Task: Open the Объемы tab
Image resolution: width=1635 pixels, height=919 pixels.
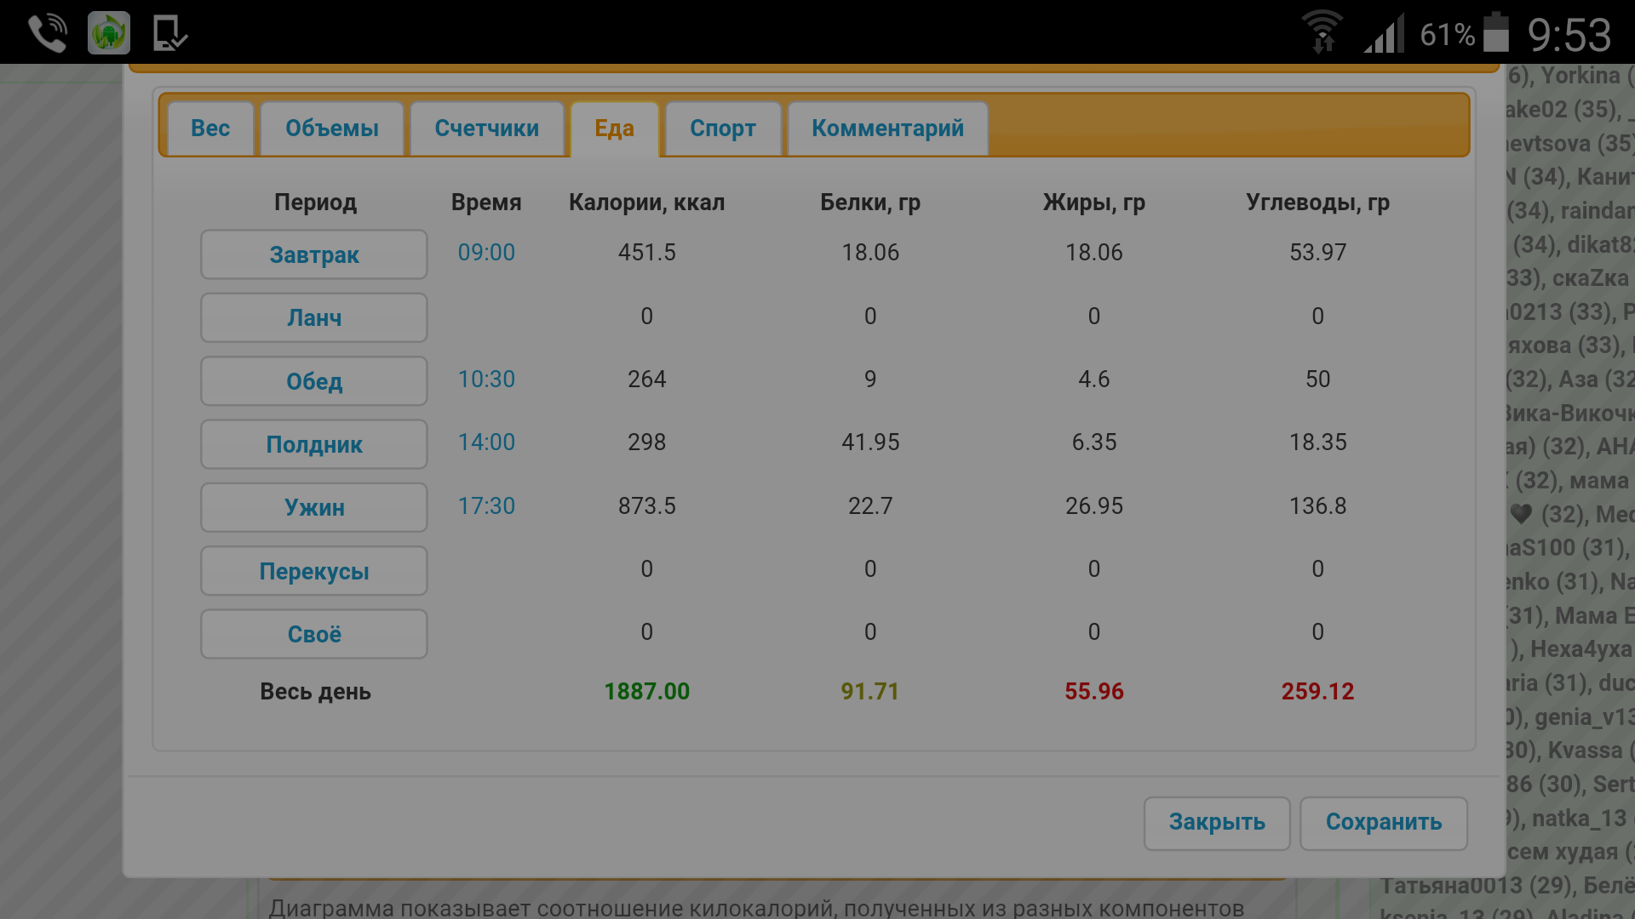Action: pos(331,128)
